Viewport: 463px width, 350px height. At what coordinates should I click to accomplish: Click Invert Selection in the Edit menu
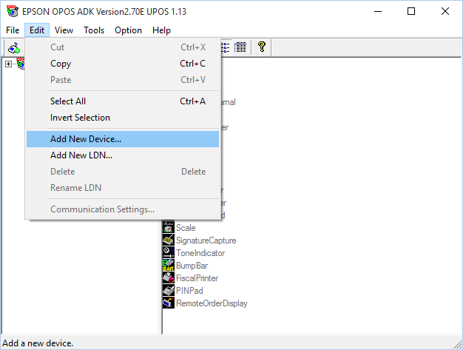pyautogui.click(x=80, y=118)
